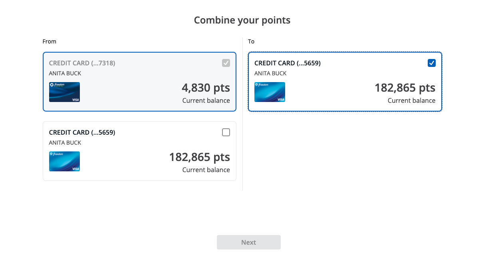This screenshot has height=259, width=502.
Task: Click the Freedom card image in the From 5659 card
Action: [64, 161]
